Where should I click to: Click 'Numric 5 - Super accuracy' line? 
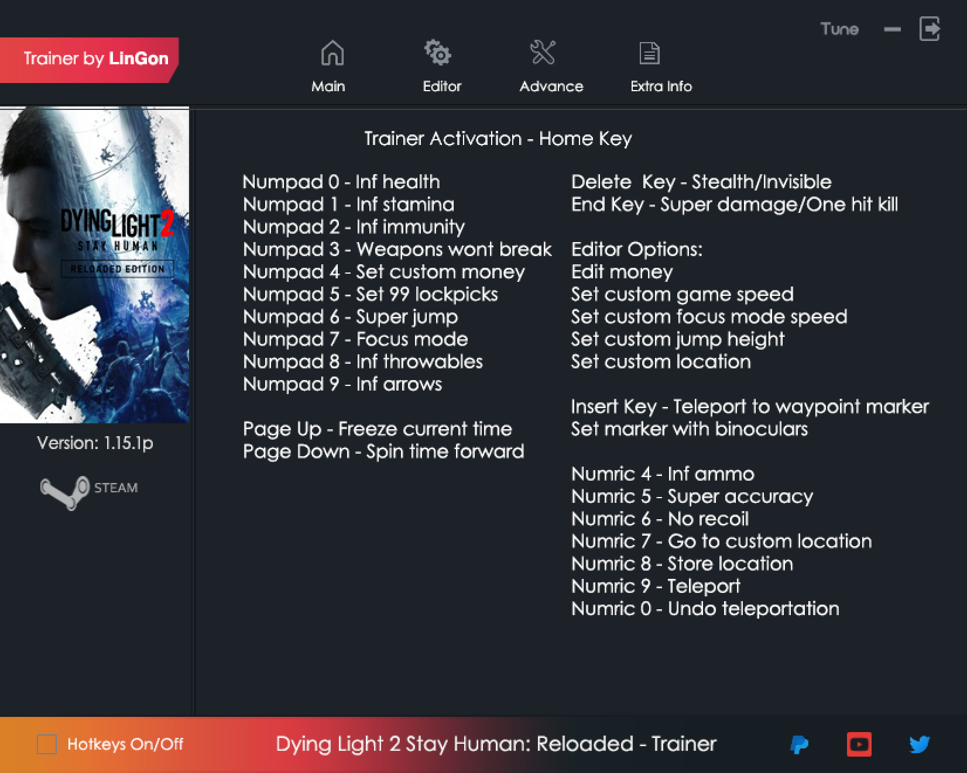(692, 496)
